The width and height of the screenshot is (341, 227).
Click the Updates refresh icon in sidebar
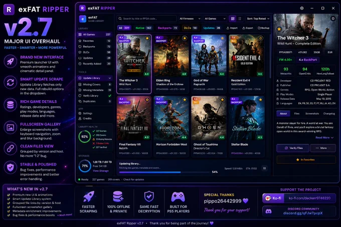tap(80, 58)
